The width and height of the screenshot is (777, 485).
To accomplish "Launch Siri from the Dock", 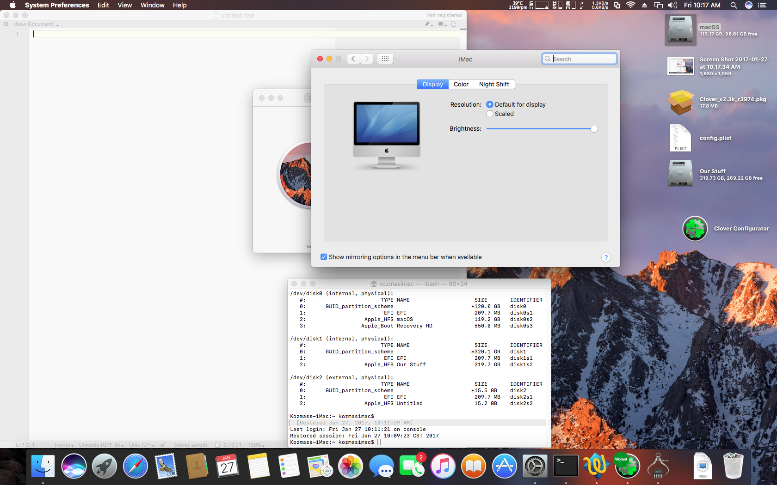I will [x=74, y=466].
